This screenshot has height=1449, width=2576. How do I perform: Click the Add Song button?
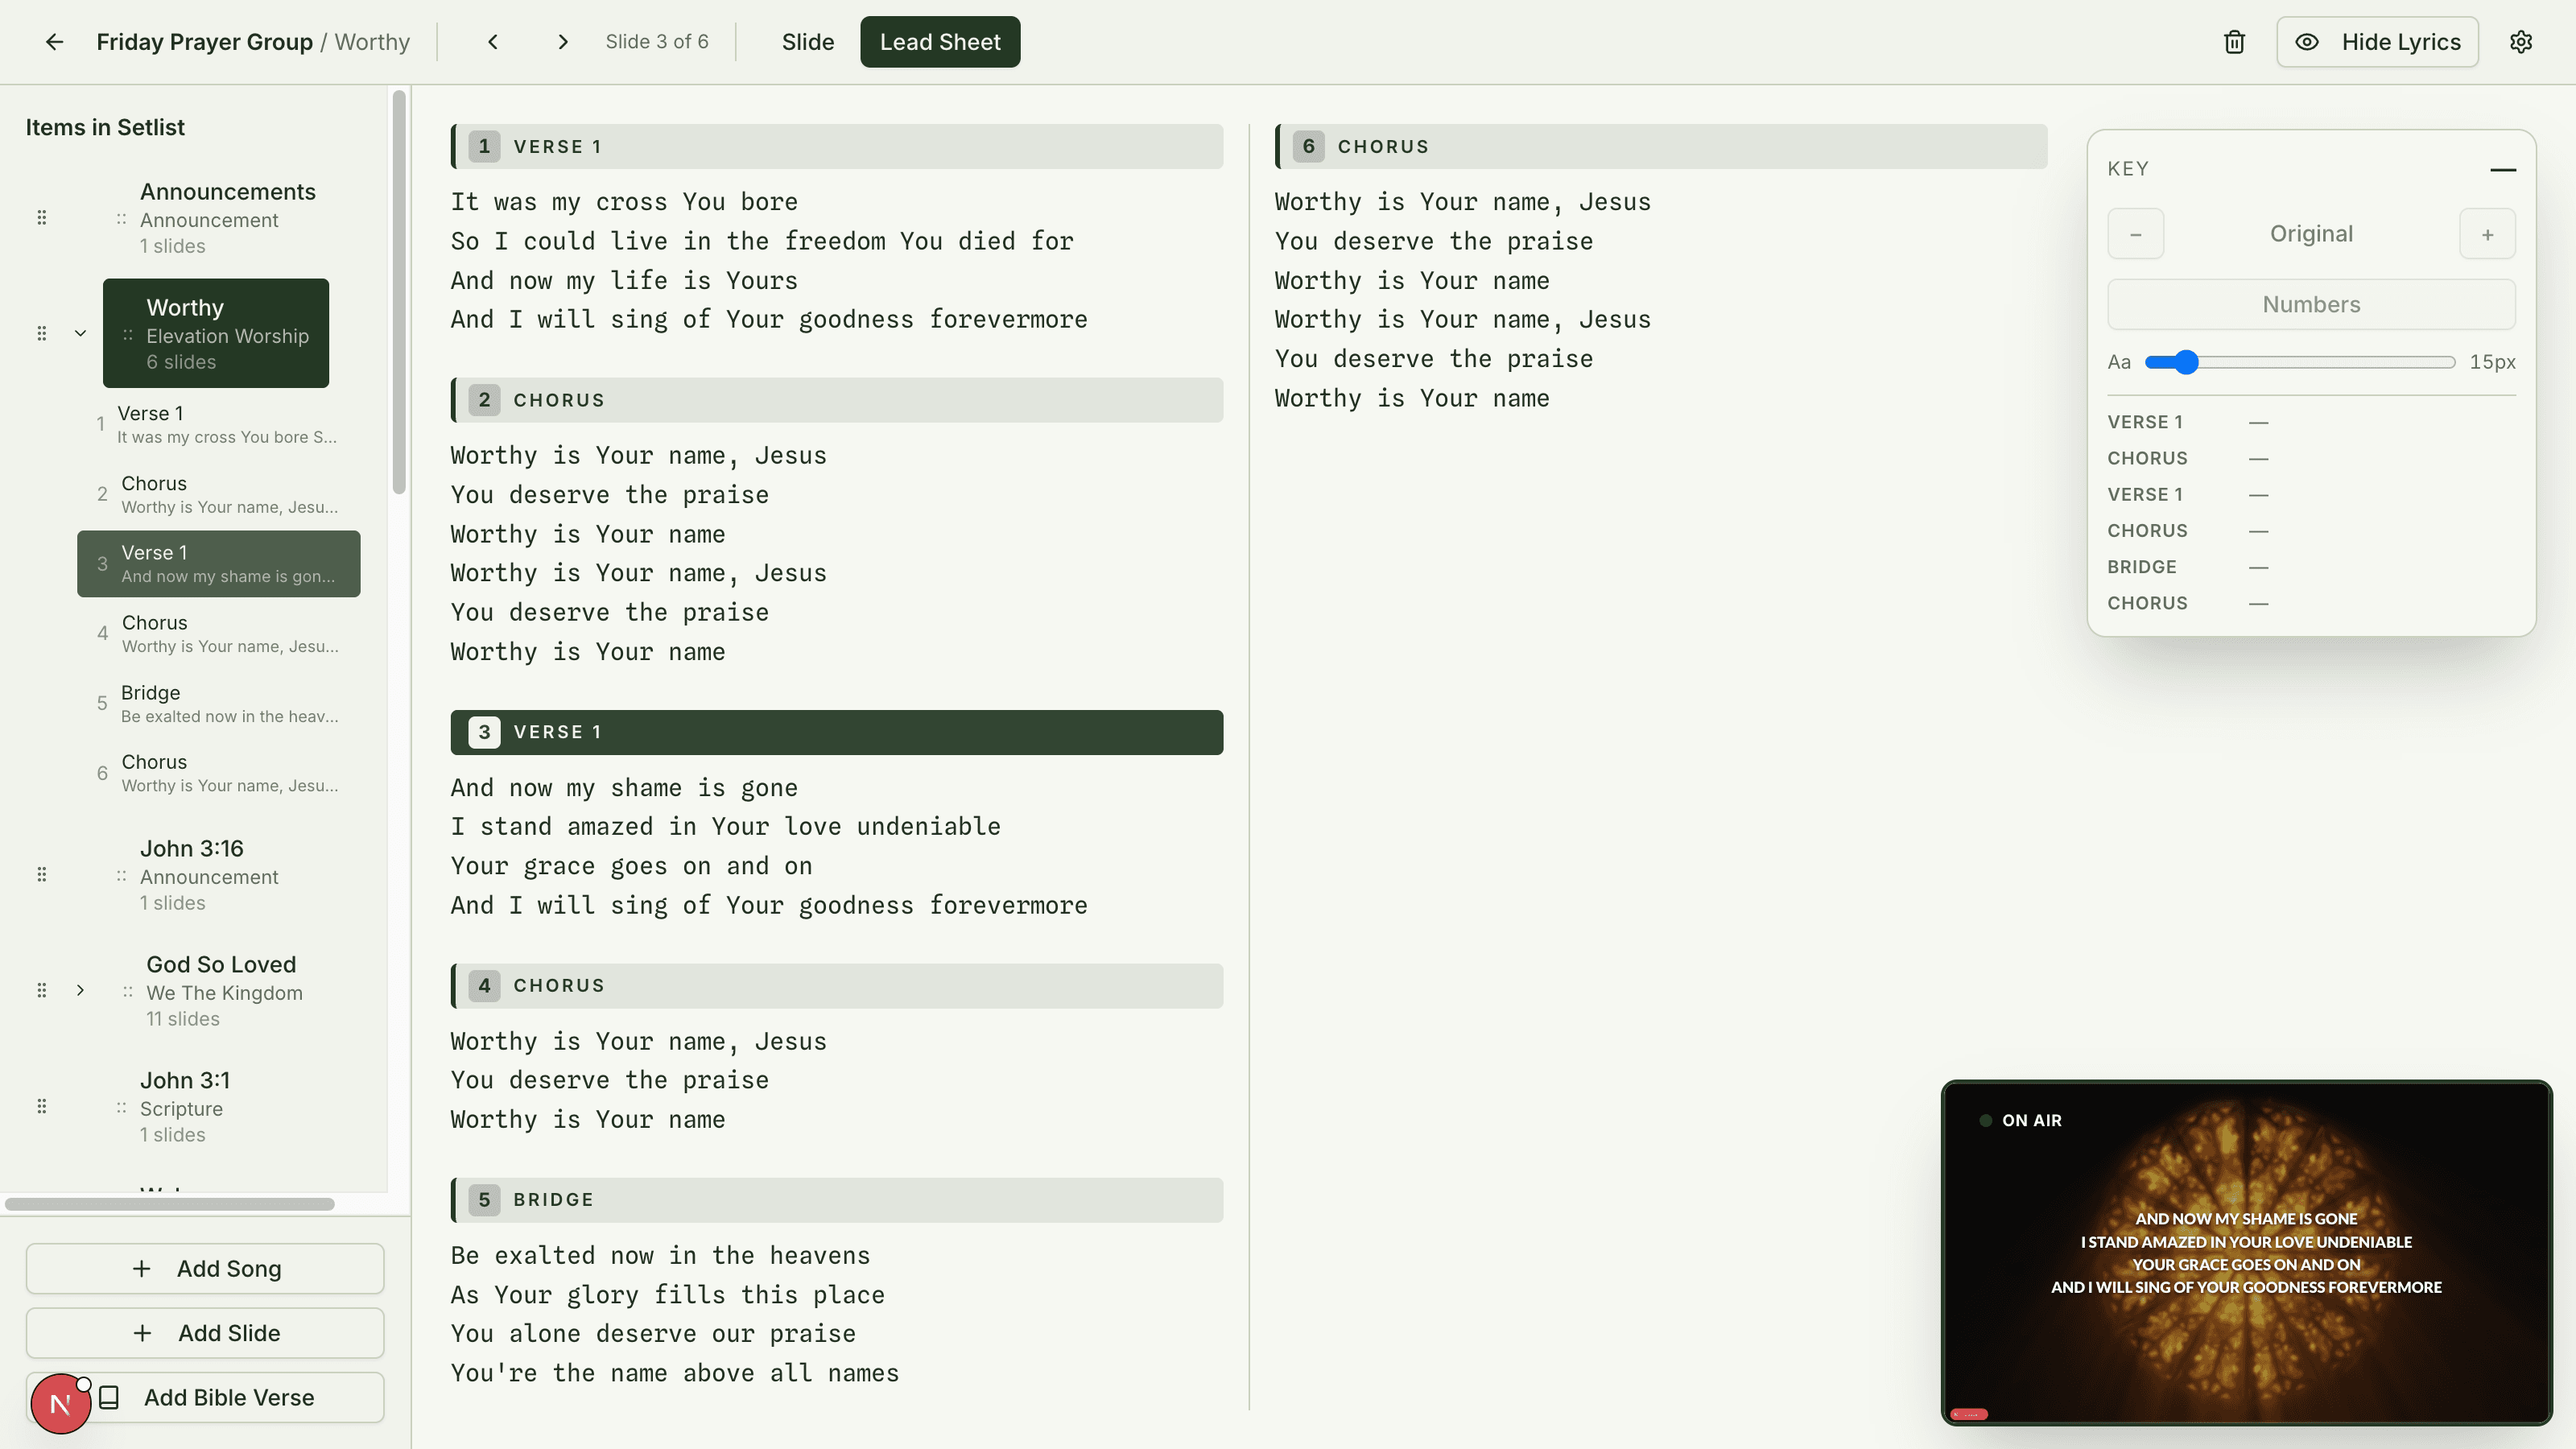(x=205, y=1268)
